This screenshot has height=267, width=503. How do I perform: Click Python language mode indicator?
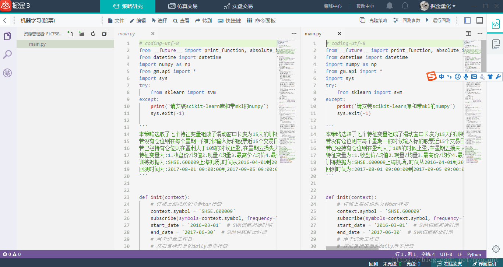pos(474,254)
